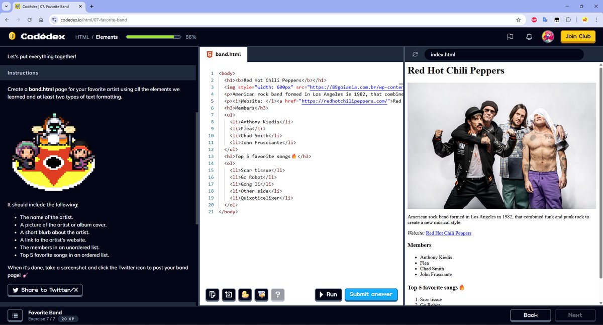Click 'Chad Smith' in the preview list
Screen dimensions: 603x325
pos(432,269)
